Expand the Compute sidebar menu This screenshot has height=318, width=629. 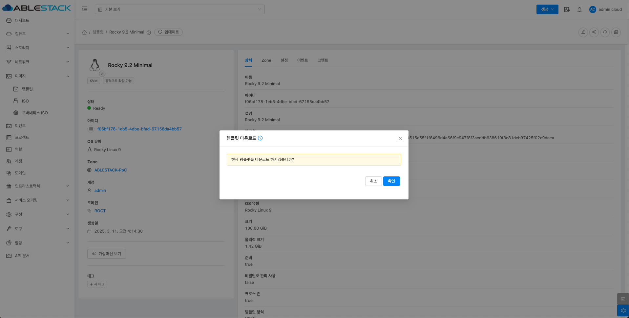click(x=38, y=34)
